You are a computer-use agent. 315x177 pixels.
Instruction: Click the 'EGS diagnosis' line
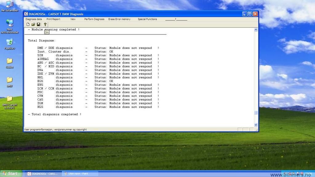(x=75, y=81)
